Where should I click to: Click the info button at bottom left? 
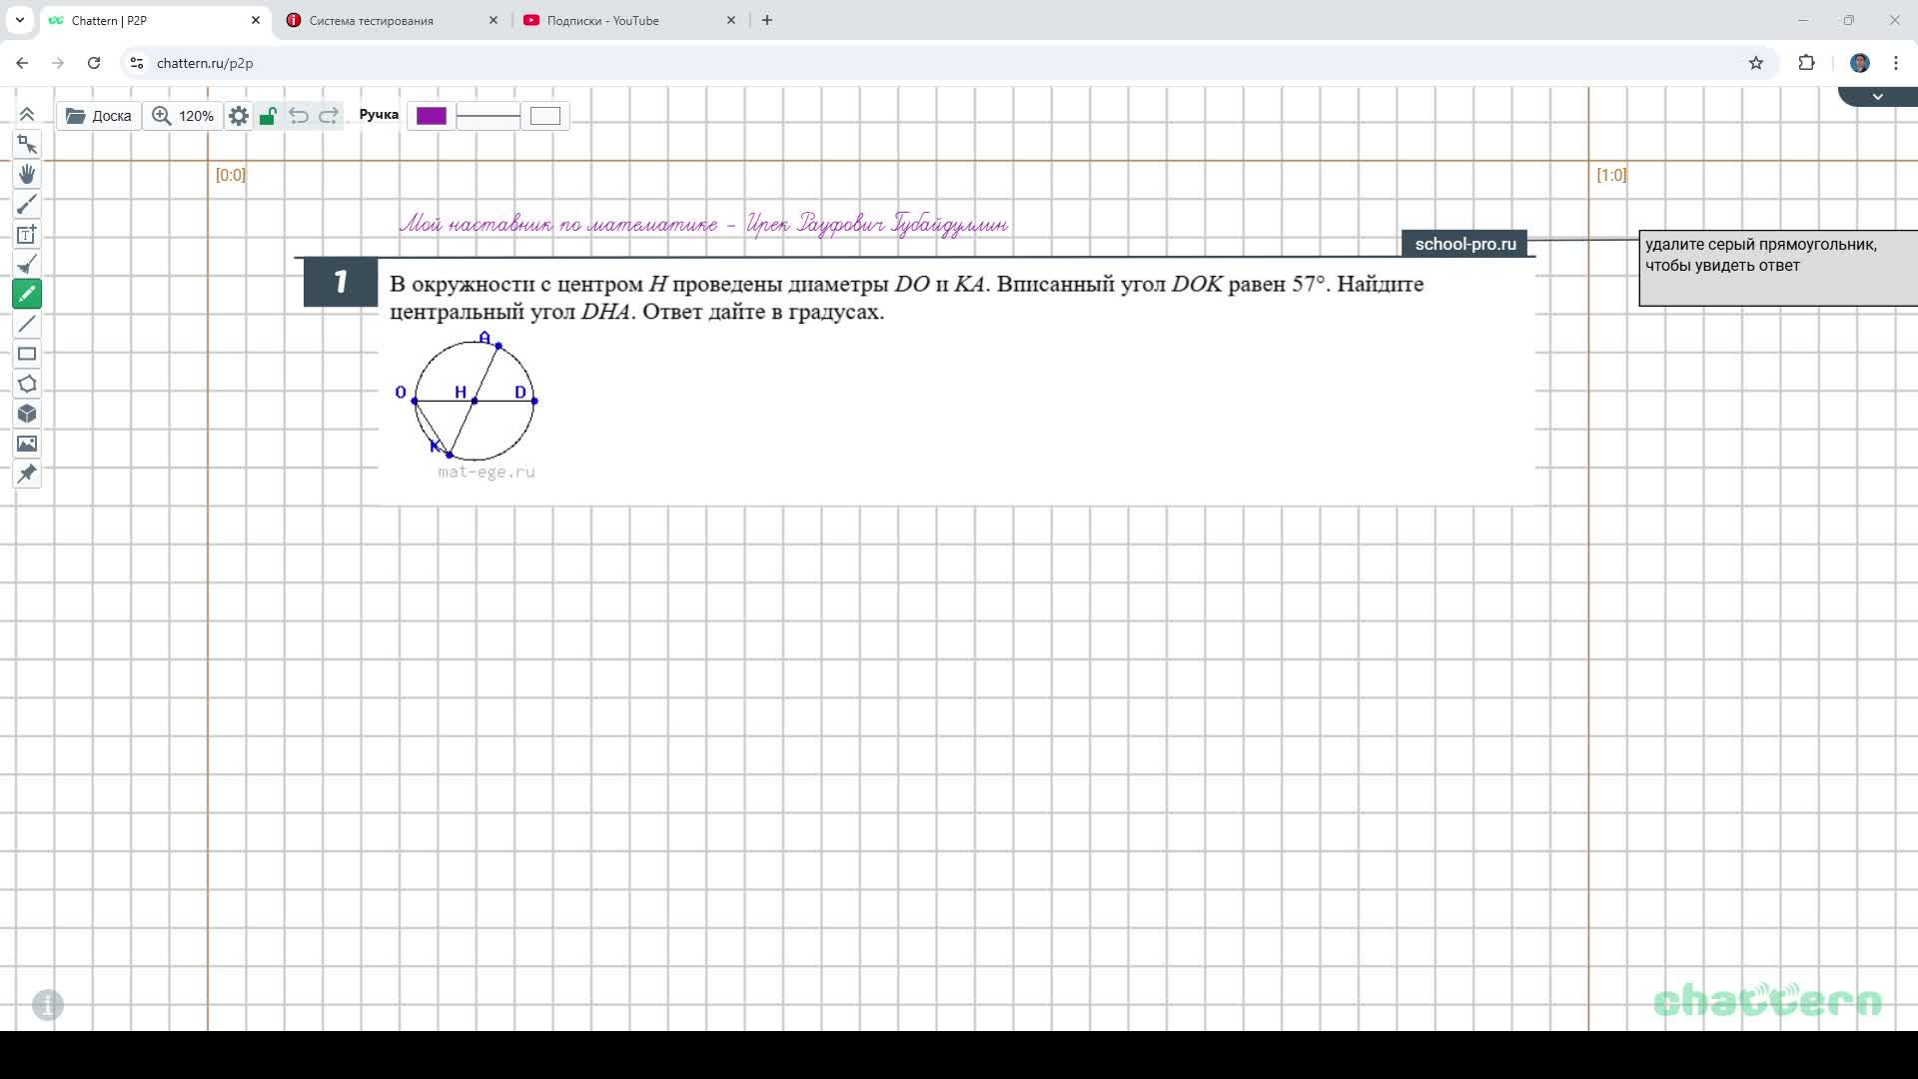click(x=48, y=1004)
